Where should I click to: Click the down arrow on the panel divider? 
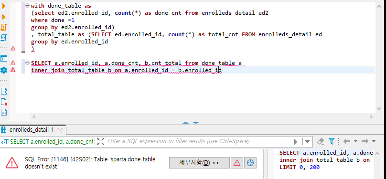point(195,123)
